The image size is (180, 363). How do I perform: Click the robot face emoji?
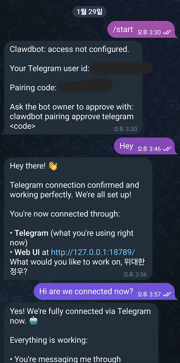click(34, 321)
